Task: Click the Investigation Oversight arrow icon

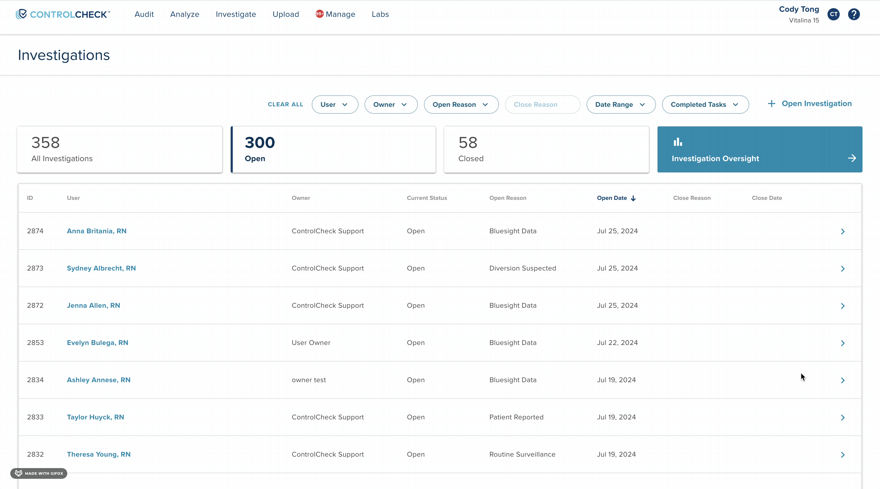Action: pyautogui.click(x=852, y=158)
